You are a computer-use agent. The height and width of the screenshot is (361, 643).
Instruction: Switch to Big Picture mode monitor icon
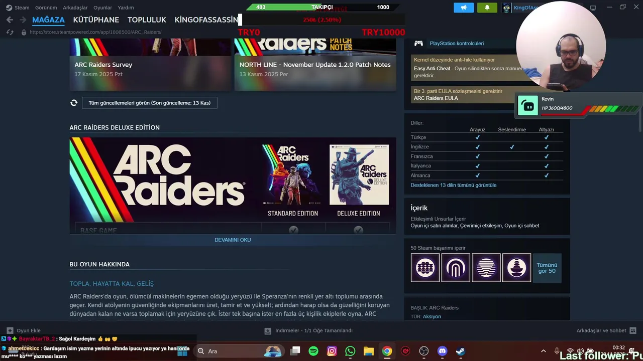click(593, 8)
